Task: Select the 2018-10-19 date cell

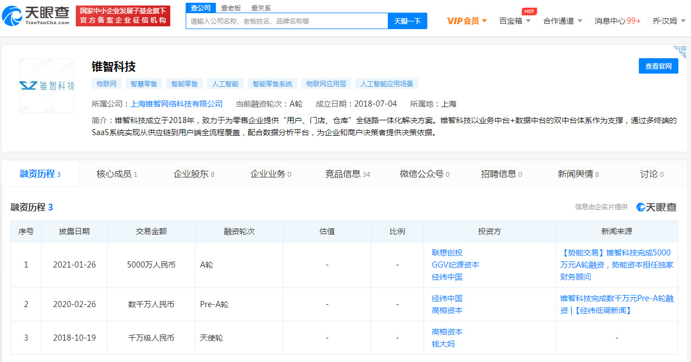Action: pos(75,338)
